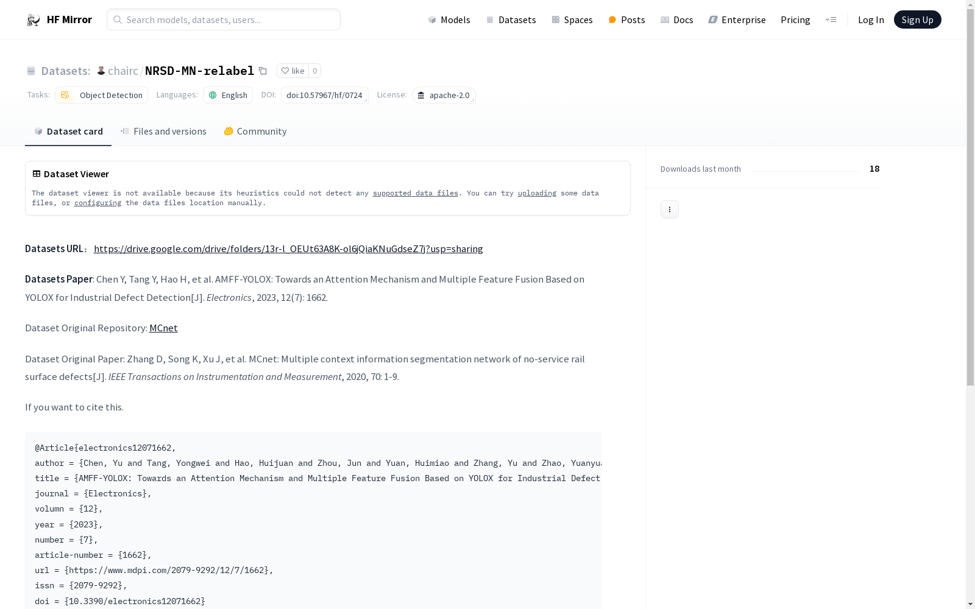The width and height of the screenshot is (975, 609).
Task: Click the apache-2.0 license tag
Action: (444, 95)
